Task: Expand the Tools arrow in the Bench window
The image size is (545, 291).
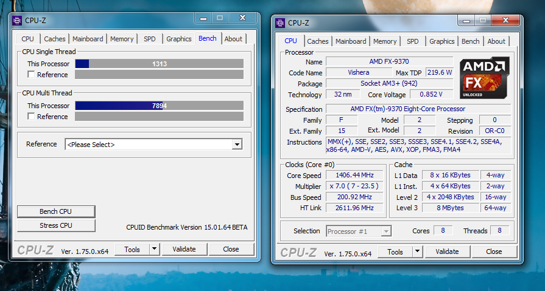Action: click(x=154, y=249)
